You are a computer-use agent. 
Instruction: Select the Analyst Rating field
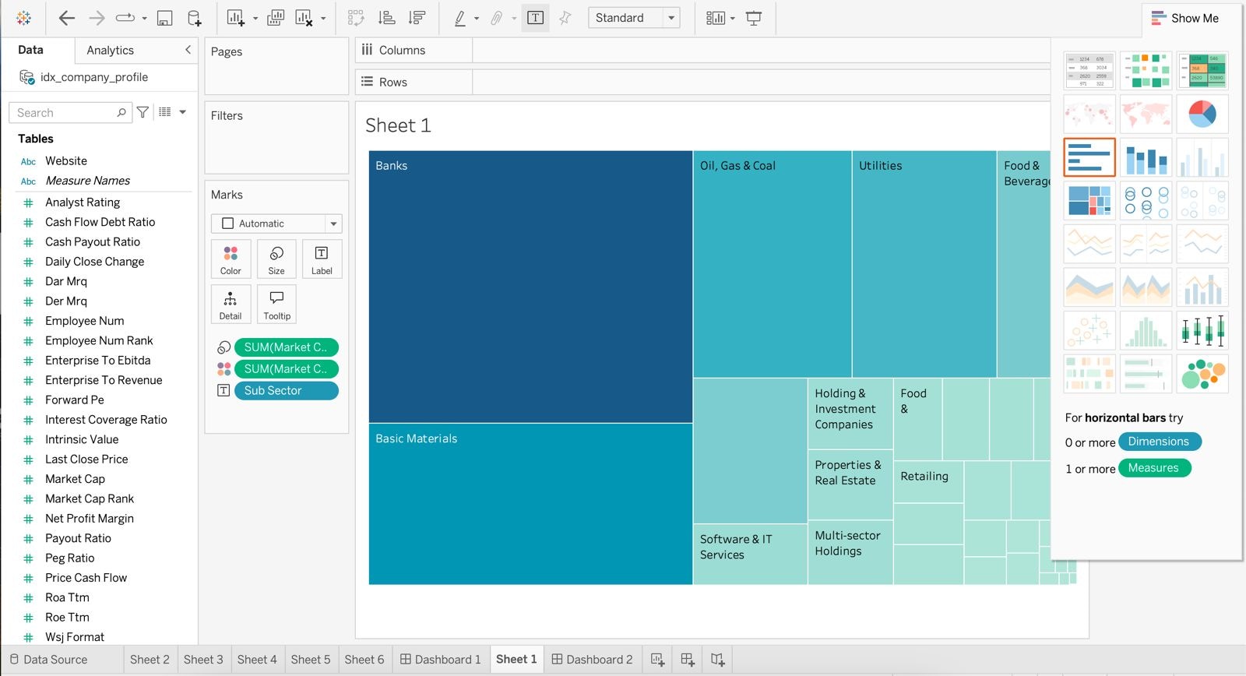(83, 202)
